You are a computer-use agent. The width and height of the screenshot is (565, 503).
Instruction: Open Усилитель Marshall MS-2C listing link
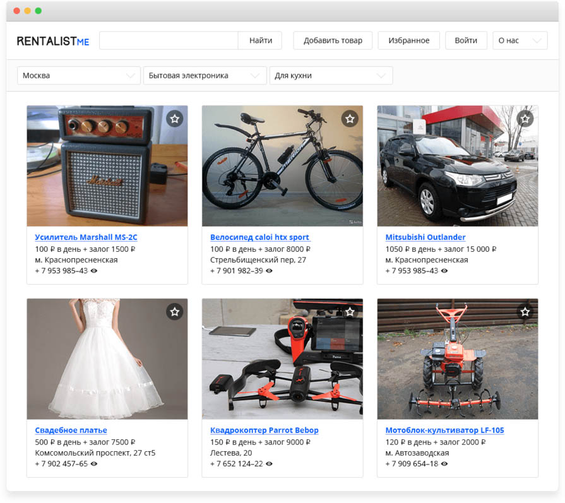click(86, 237)
